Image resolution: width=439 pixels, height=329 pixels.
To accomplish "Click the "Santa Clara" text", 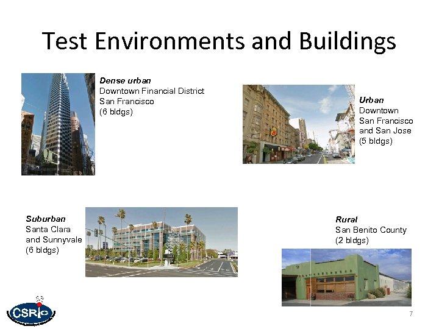I will tap(48, 230).
